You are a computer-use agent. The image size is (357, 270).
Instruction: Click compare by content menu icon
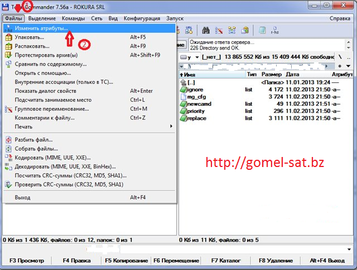(8, 64)
